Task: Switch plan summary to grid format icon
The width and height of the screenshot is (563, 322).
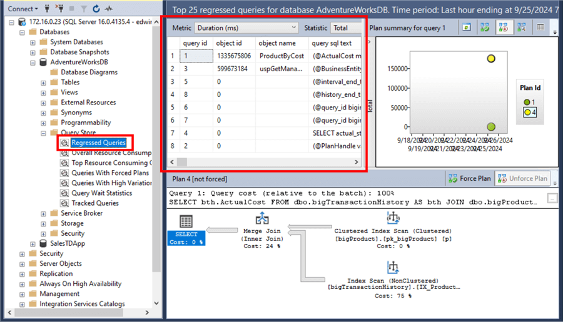Action: point(540,28)
